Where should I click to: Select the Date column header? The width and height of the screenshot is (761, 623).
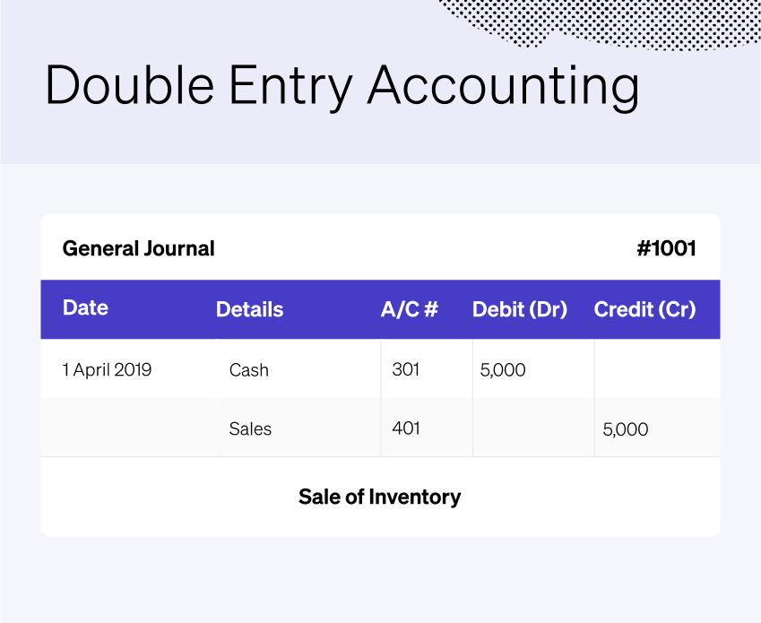point(85,308)
